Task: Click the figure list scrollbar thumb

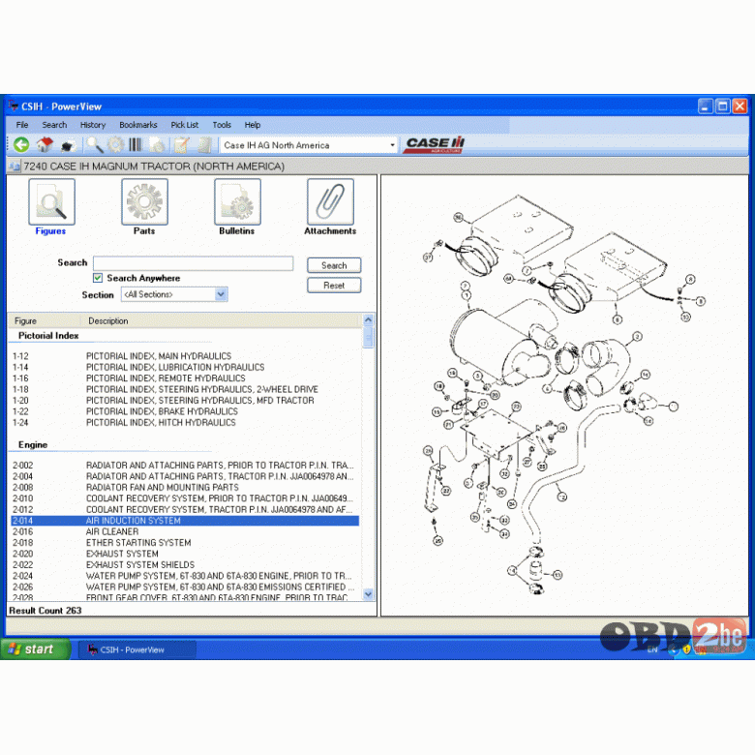Action: click(369, 336)
